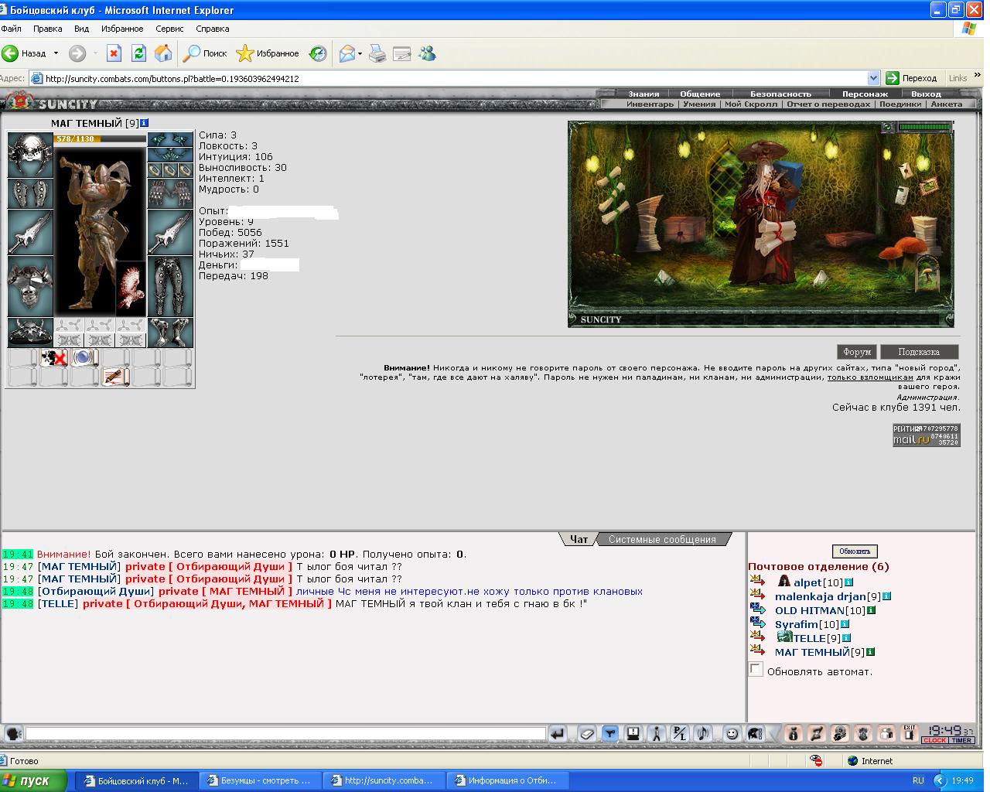Open the Знания menu
990x792 pixels.
click(643, 94)
